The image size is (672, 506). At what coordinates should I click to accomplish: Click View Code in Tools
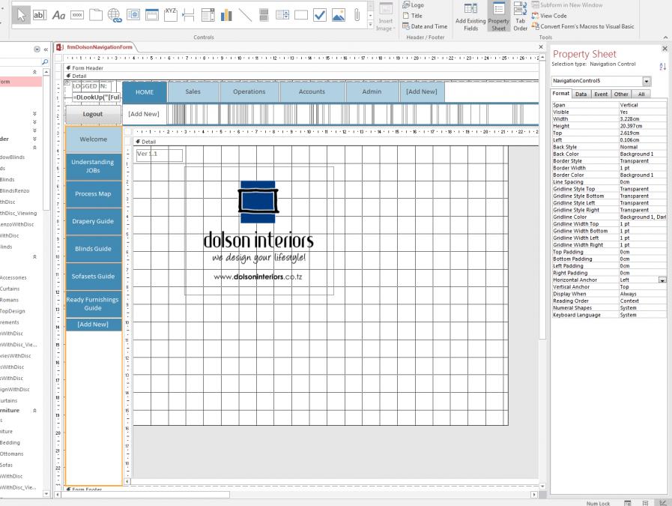(549, 16)
